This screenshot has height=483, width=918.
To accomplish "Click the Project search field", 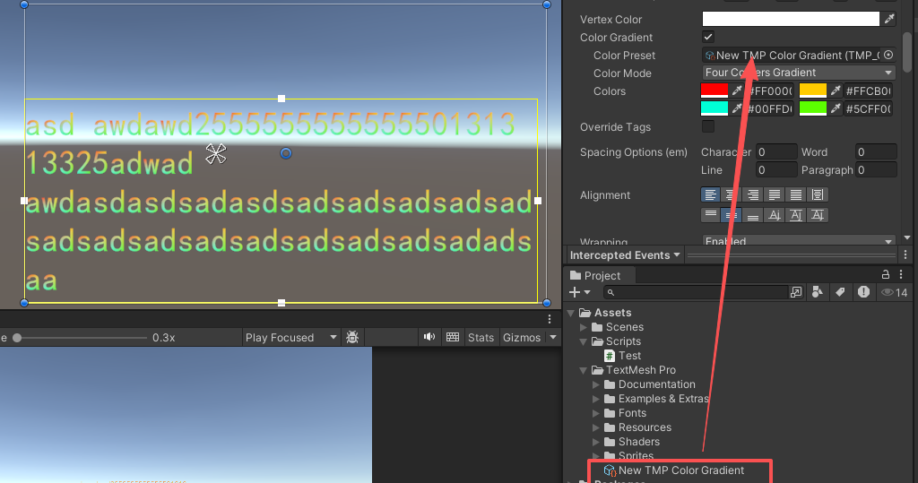I will tap(696, 292).
